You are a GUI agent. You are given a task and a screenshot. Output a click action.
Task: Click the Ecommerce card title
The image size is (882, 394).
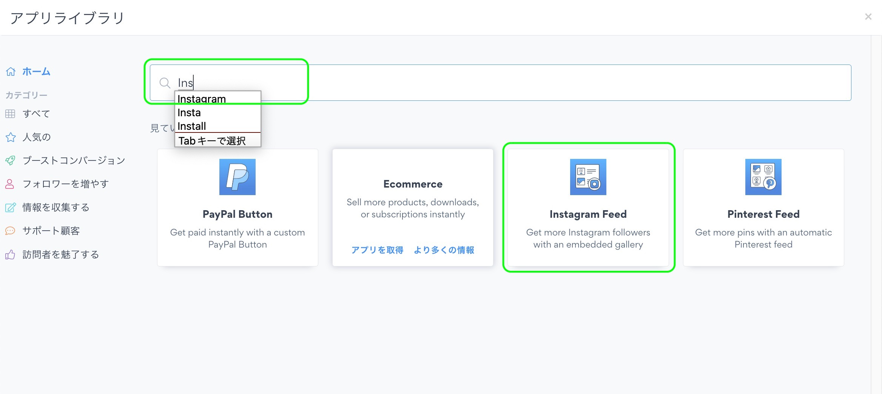pos(413,184)
